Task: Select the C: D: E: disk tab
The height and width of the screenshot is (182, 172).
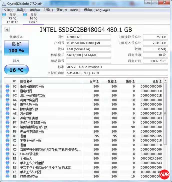Action: pos(12,18)
